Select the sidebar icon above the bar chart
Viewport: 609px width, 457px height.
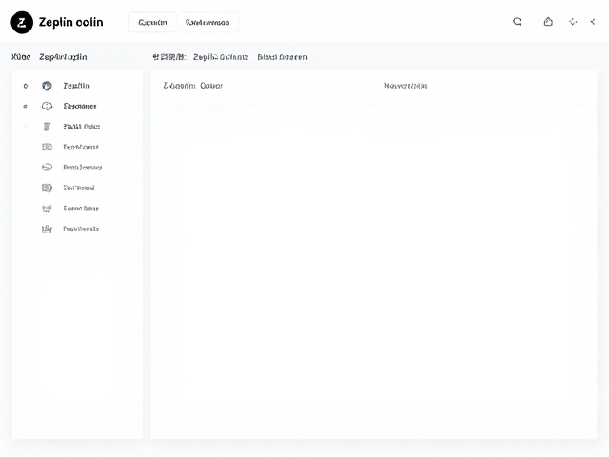click(47, 209)
